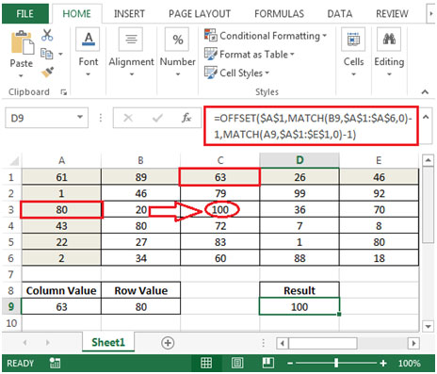Open the Name Box dropdown arrow
The height and width of the screenshot is (374, 437).
click(x=80, y=117)
